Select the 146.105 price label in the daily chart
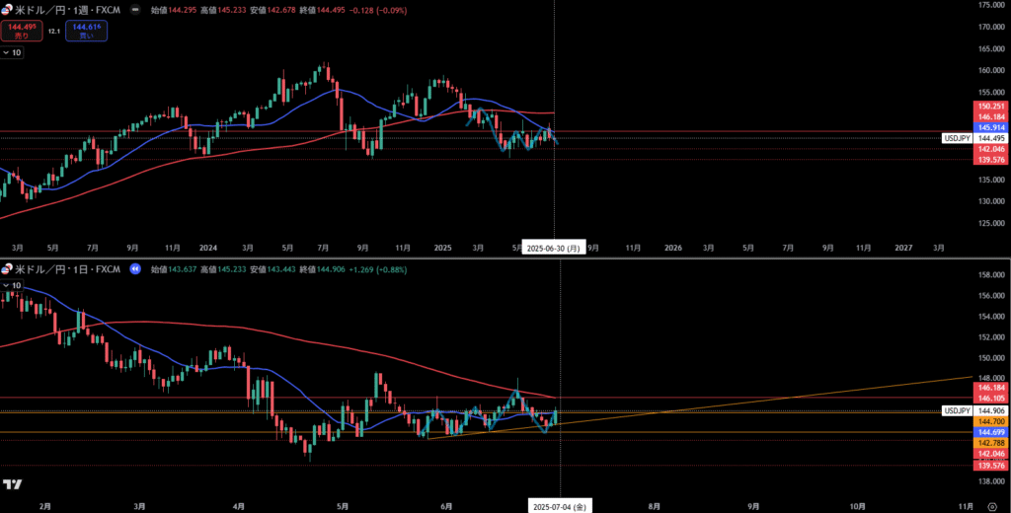 tap(989, 399)
